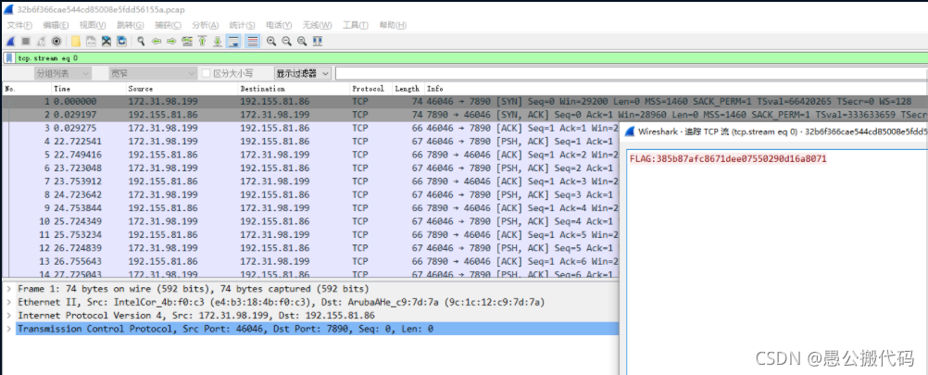
Task: Click the restart capture icon
Action: [42, 42]
